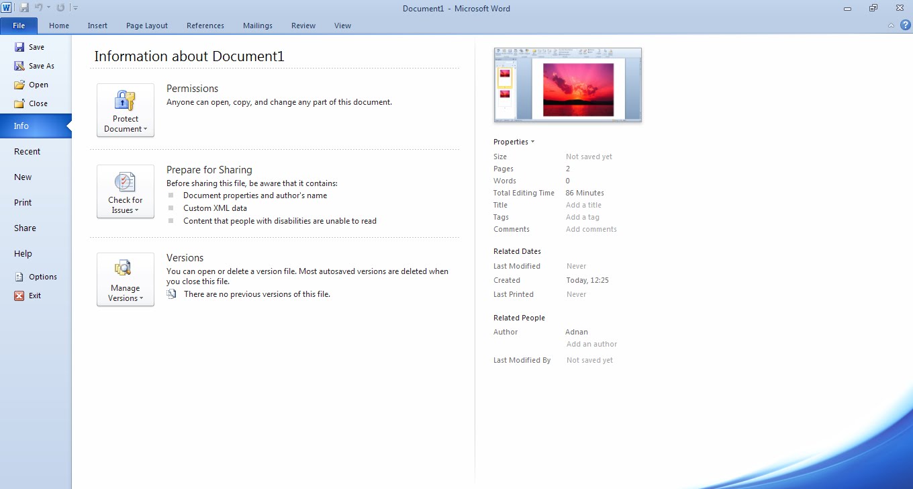Open Microsoft Word Help question mark icon
The width and height of the screenshot is (913, 489).
(906, 26)
